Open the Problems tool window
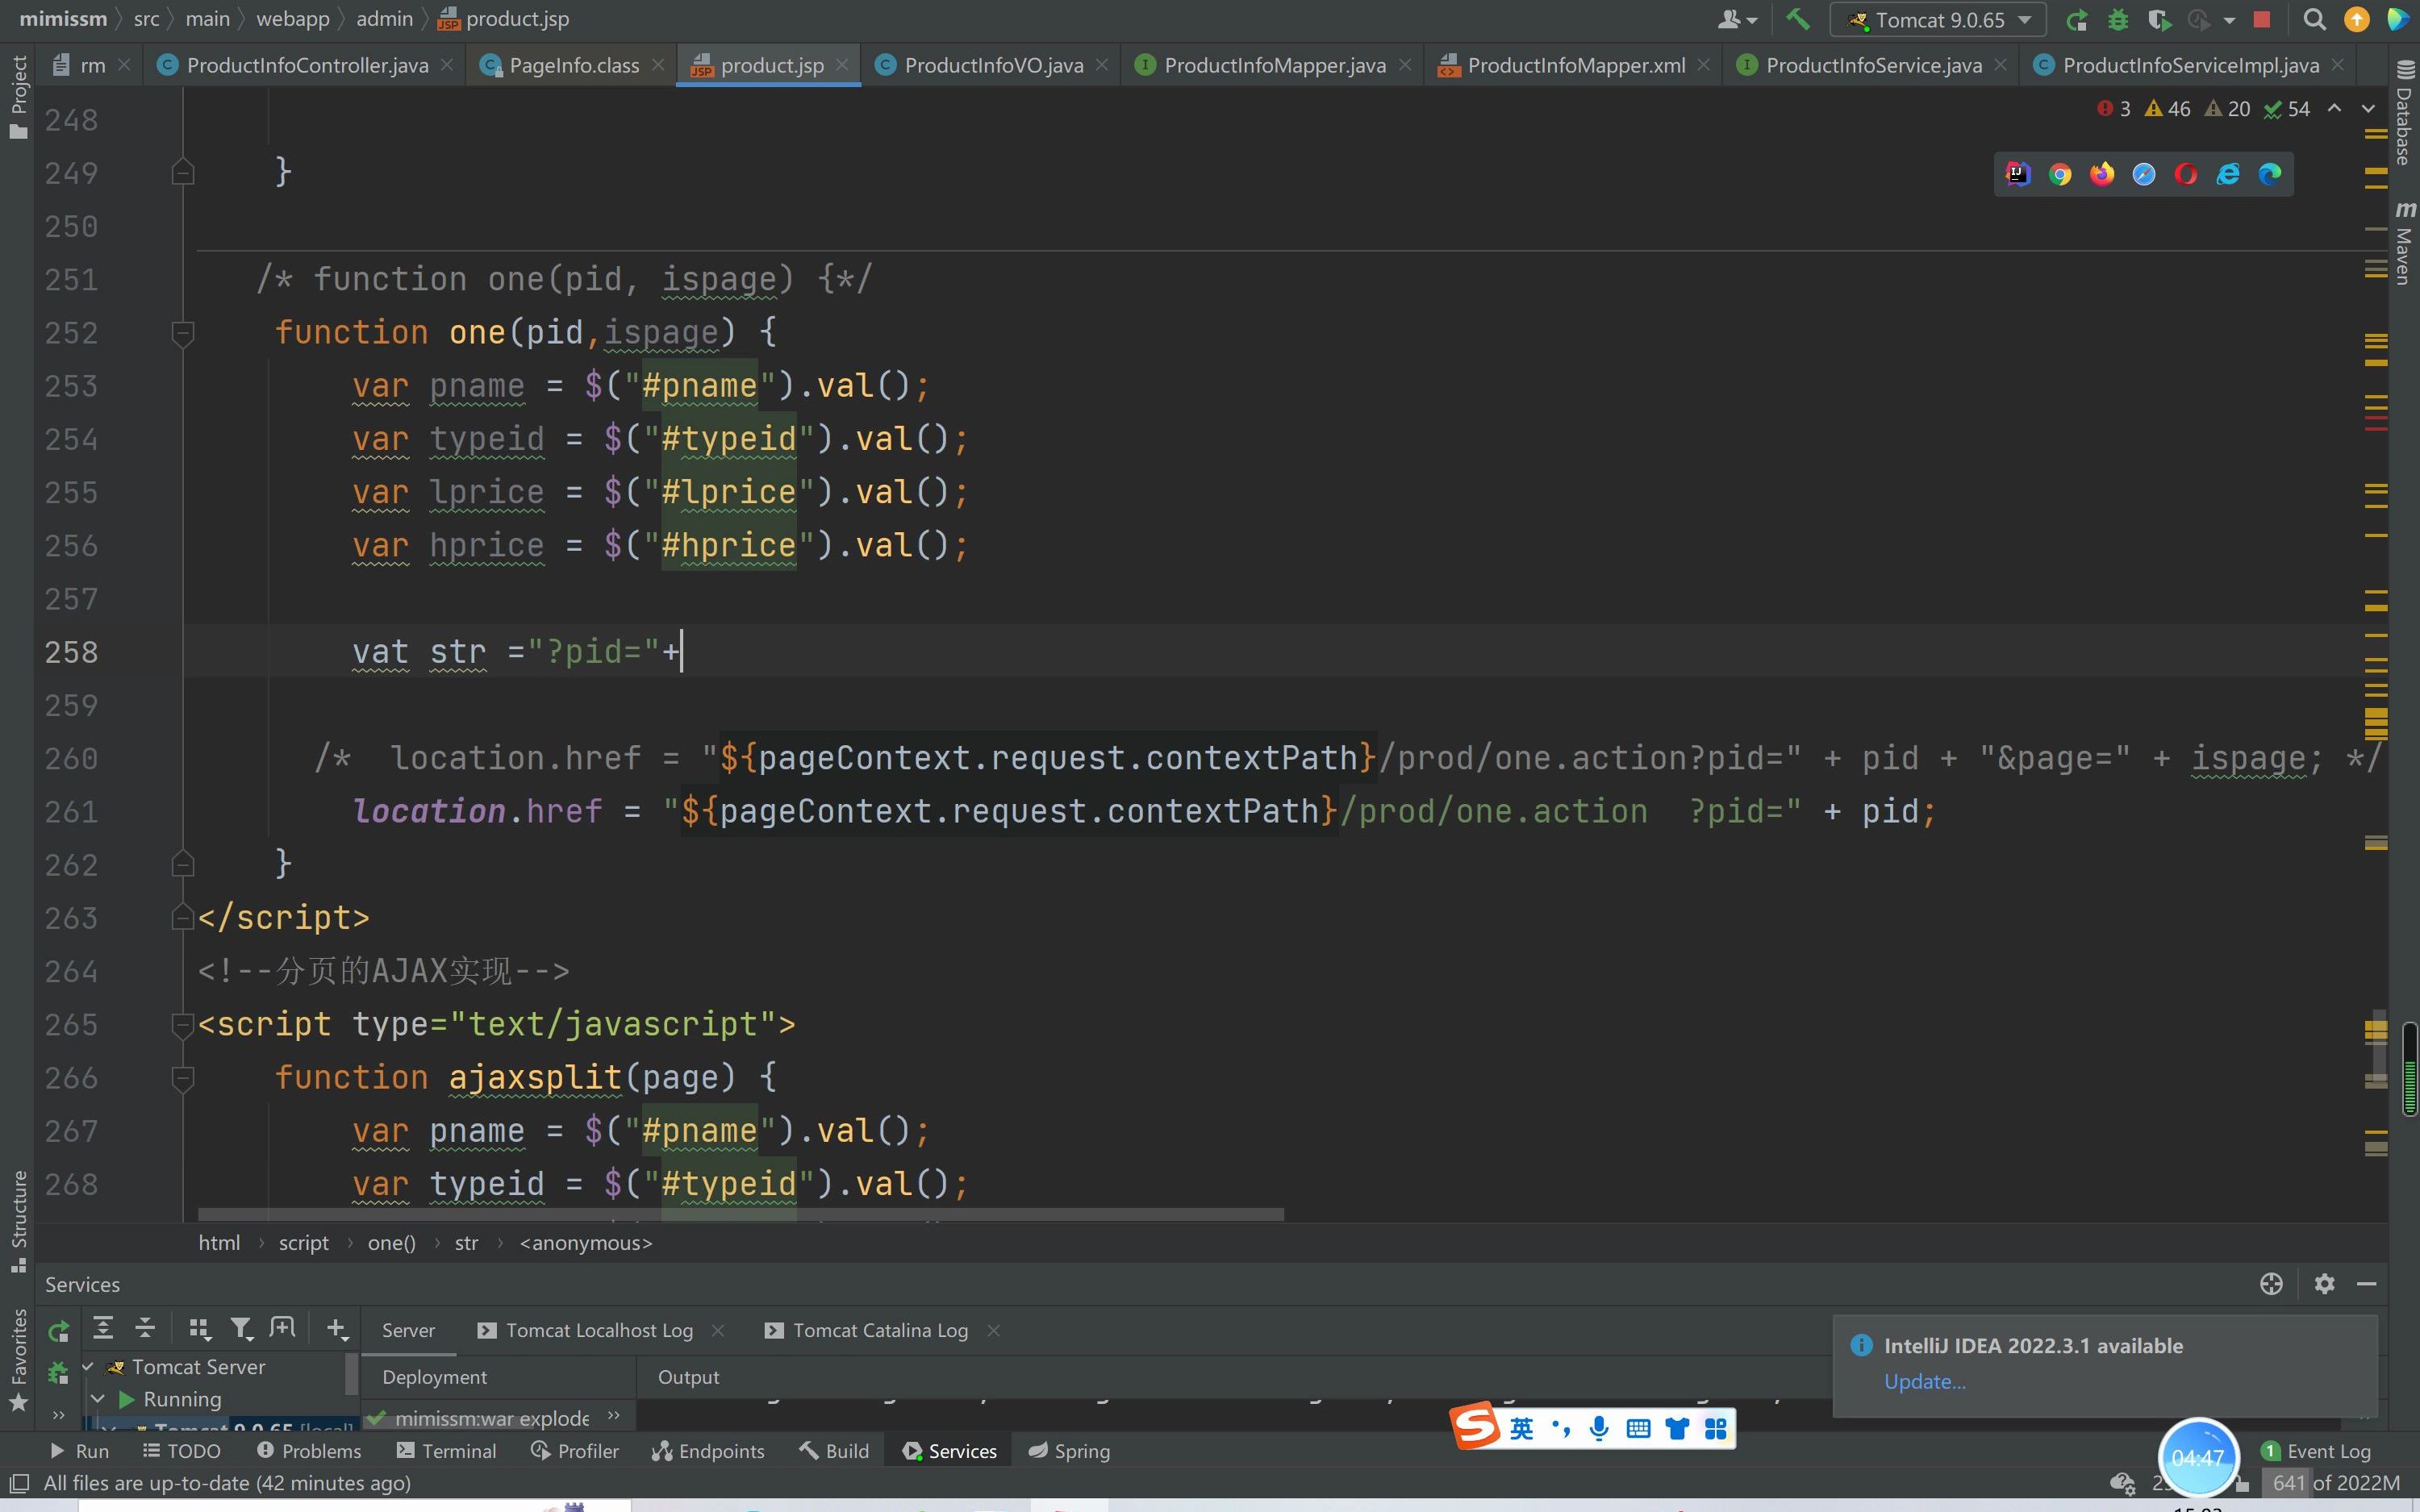This screenshot has width=2420, height=1512. 309,1451
